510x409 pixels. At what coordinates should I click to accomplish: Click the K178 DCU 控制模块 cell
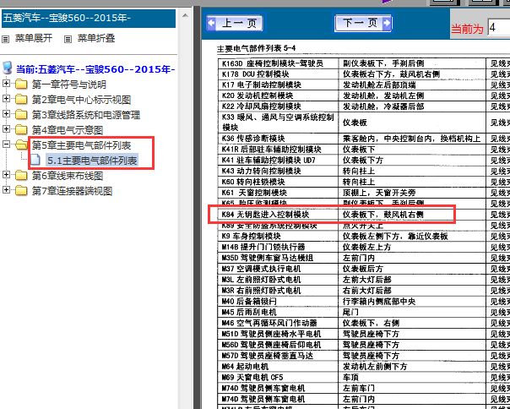click(279, 74)
